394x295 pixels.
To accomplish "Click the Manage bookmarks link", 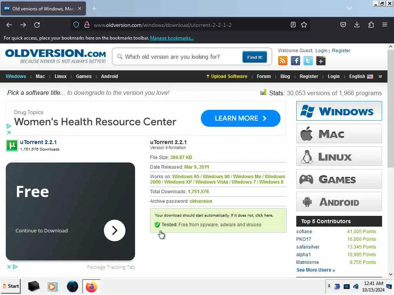I will coord(172,38).
